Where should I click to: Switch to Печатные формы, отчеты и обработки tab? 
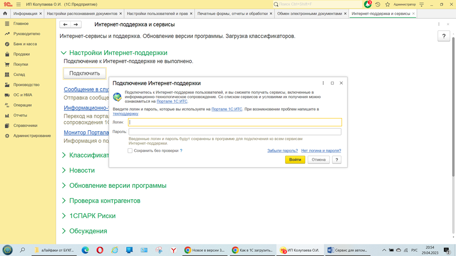click(232, 13)
